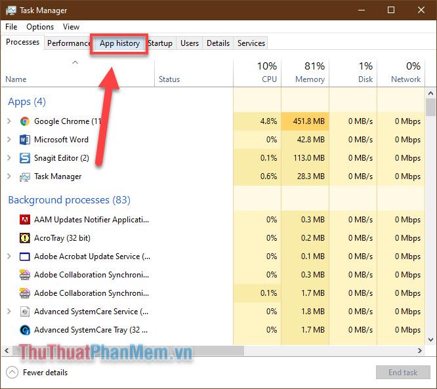Click the Advanced SystemCare Tray icon

(x=25, y=330)
